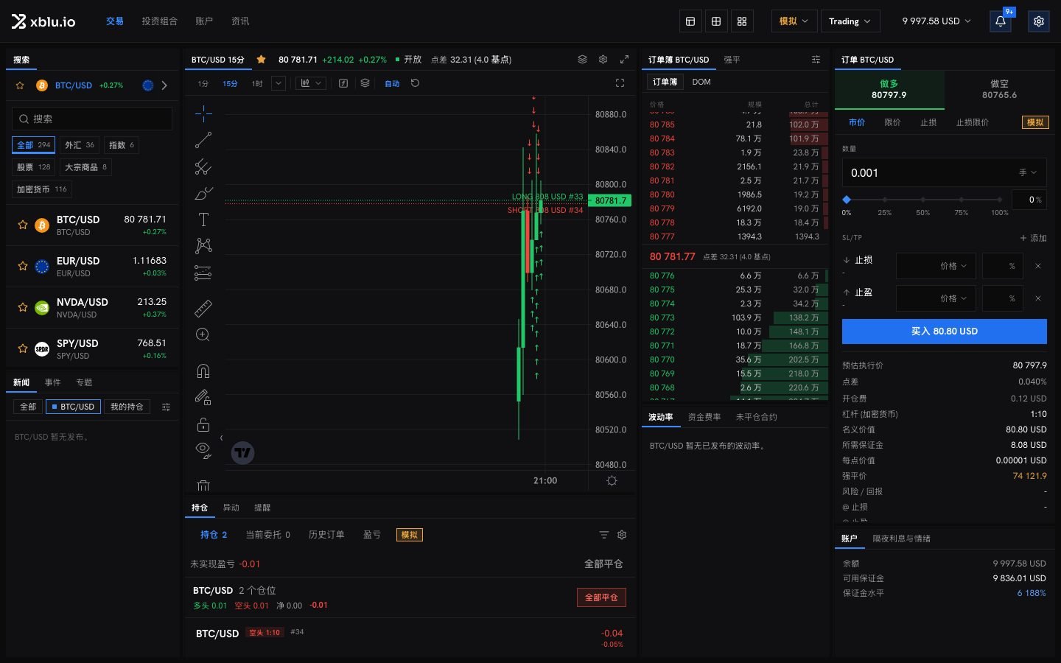Filter instruments by 加密货币

pyautogui.click(x=42, y=189)
